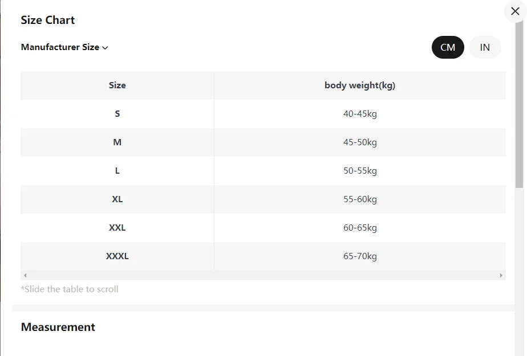Click the 40-45kg weight cell
The height and width of the screenshot is (356, 527).
[360, 114]
